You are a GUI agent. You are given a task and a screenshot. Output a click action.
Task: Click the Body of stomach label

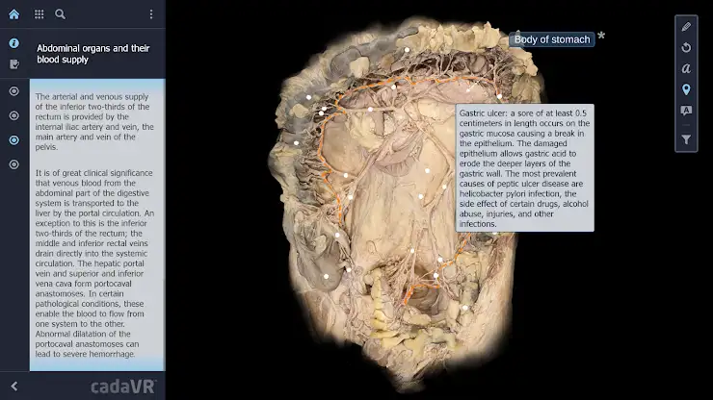[551, 39]
